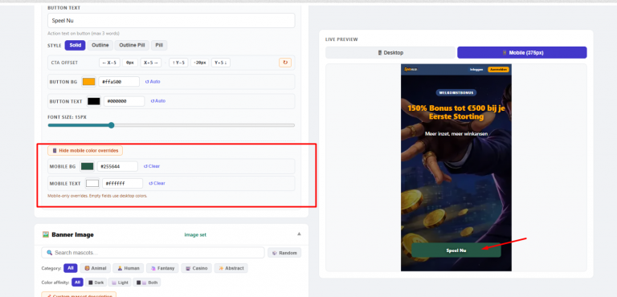The height and width of the screenshot is (297, 617).
Task: Click the Button Text hex field #000000
Action: (125, 101)
